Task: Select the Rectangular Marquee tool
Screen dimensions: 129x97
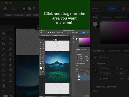Action: pos(10,33)
